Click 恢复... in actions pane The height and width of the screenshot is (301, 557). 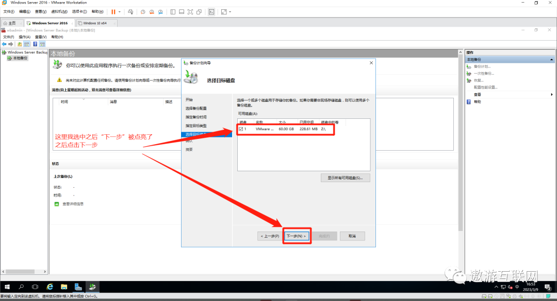479,80
